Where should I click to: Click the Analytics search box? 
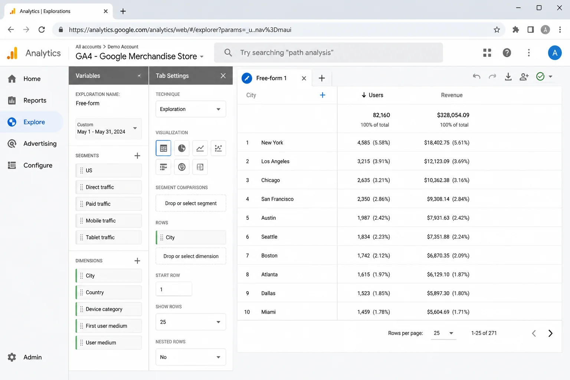(x=328, y=53)
